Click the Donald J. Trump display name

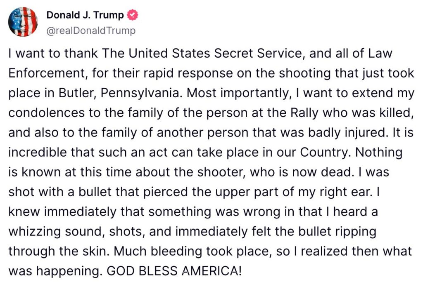pyautogui.click(x=85, y=15)
